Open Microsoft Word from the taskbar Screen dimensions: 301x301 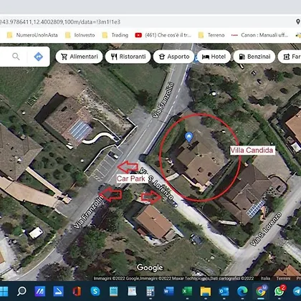(x=168, y=292)
